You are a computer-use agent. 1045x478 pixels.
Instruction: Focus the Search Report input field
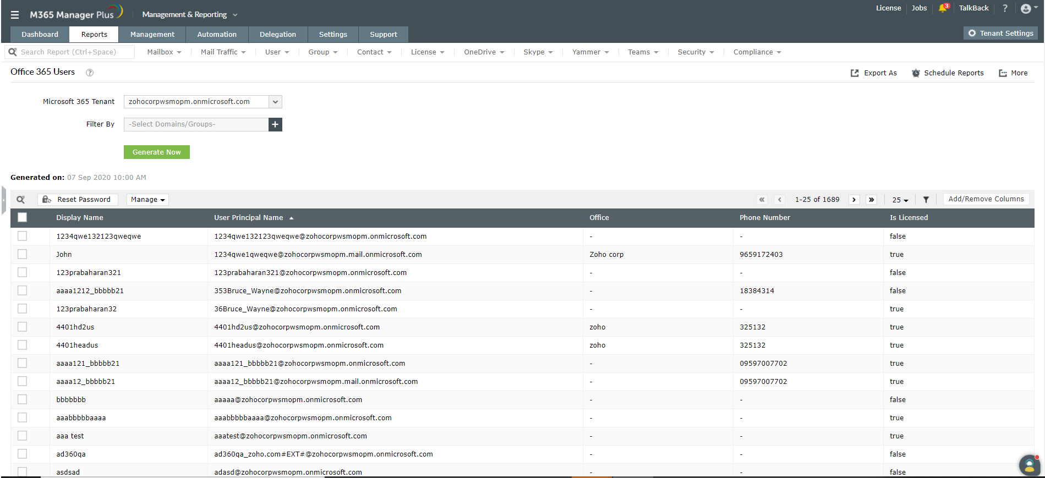70,52
